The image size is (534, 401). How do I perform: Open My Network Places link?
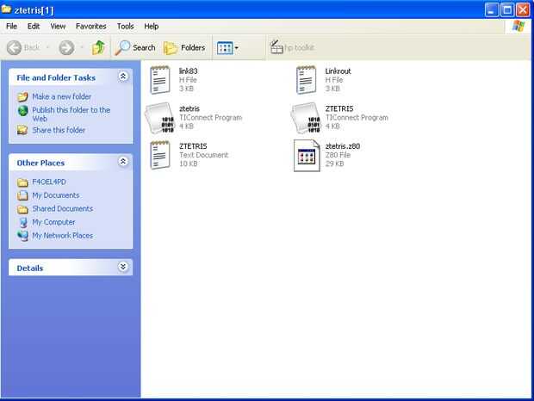pos(62,236)
